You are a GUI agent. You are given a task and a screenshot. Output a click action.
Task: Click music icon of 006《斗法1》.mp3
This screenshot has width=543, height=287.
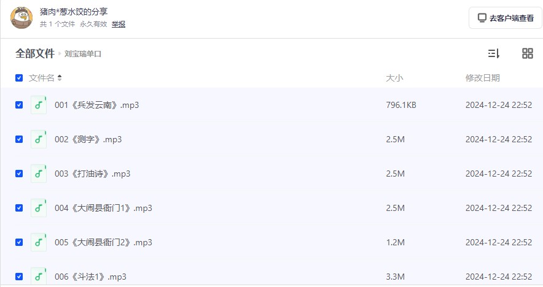tap(39, 277)
